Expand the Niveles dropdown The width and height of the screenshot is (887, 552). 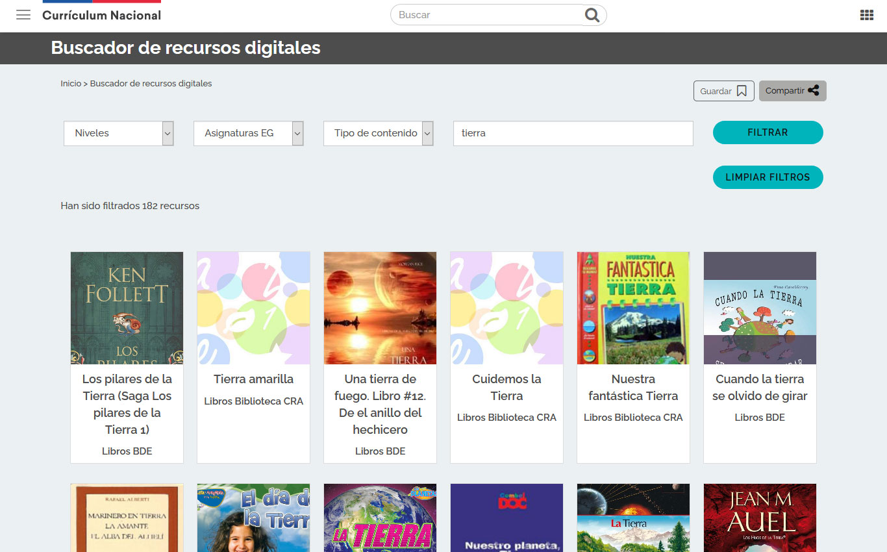coord(119,133)
